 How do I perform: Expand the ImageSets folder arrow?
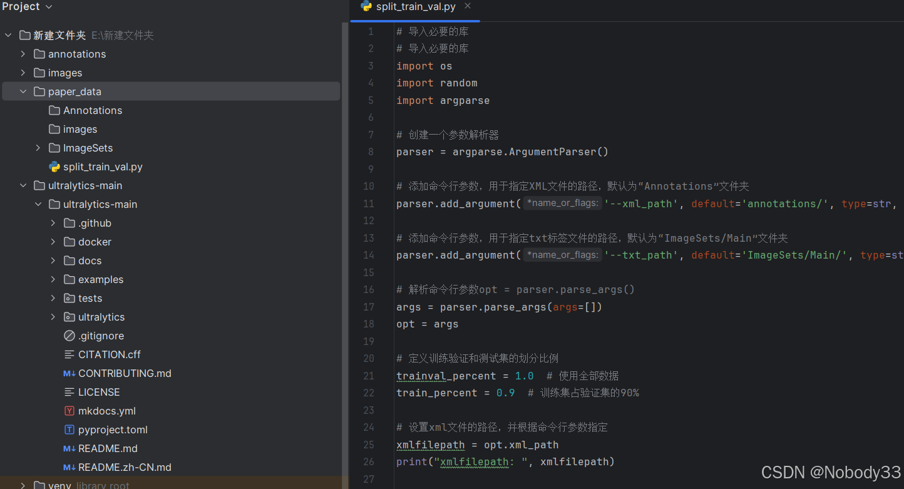[x=38, y=148]
